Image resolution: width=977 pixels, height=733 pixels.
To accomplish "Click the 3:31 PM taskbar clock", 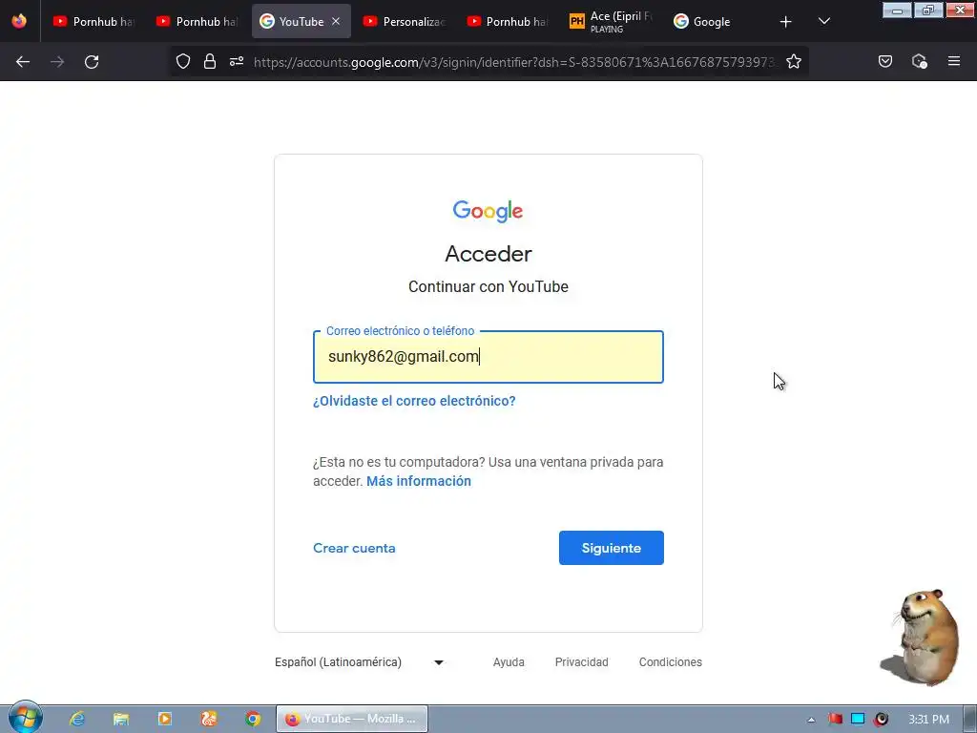I will [x=928, y=720].
